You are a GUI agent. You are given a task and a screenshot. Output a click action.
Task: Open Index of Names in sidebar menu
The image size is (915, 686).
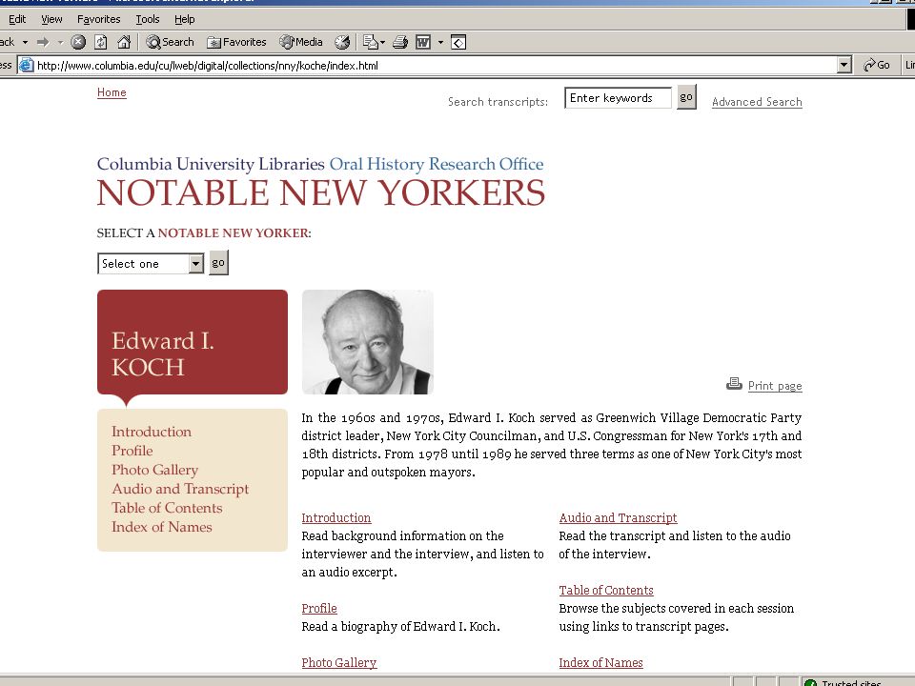coord(162,527)
